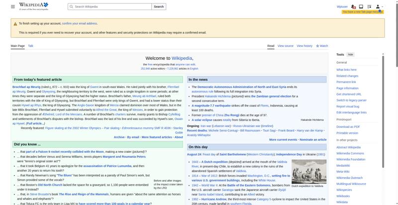
Task: Open Permanent link tool
Action: coord(346,82)
